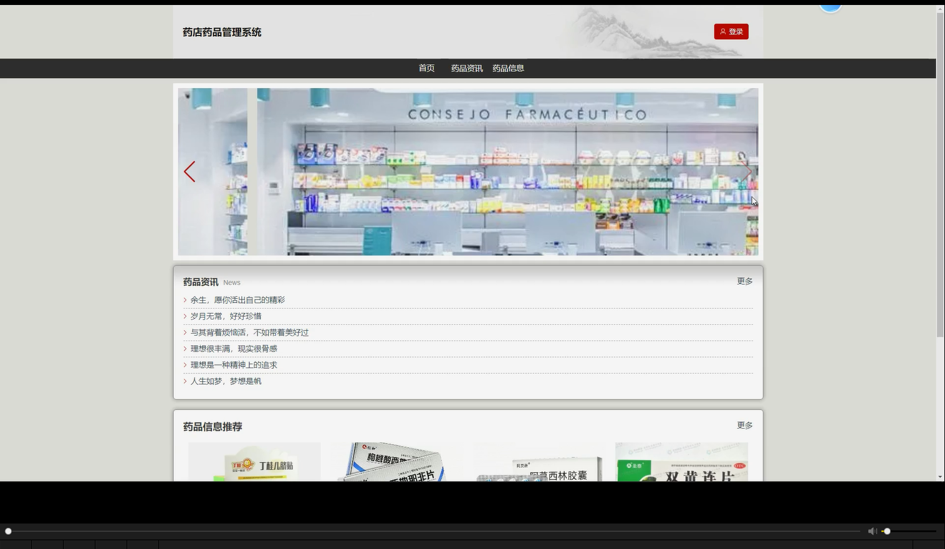
Task: Open 更多 in the 药品信息推荐 section
Action: [745, 425]
